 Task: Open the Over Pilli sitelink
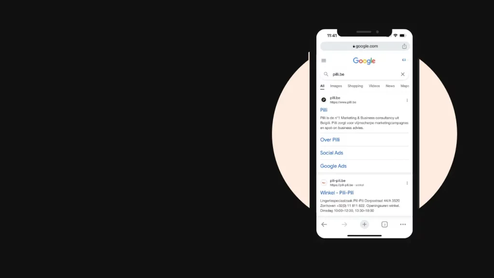point(330,139)
